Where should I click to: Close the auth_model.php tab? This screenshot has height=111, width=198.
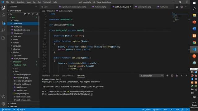(131, 7)
